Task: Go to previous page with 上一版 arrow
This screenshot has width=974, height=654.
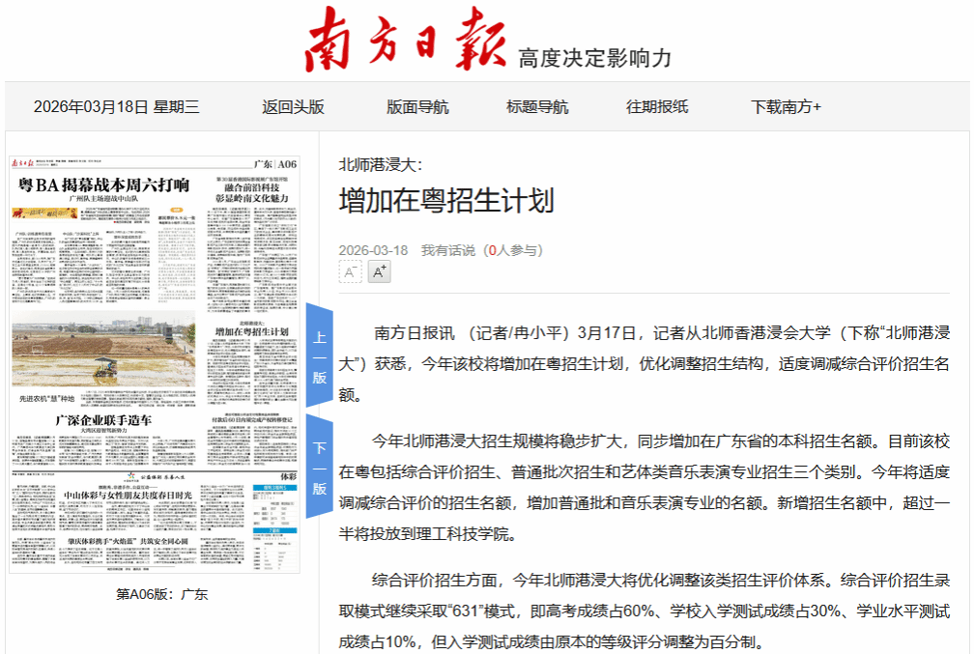Action: 319,355
